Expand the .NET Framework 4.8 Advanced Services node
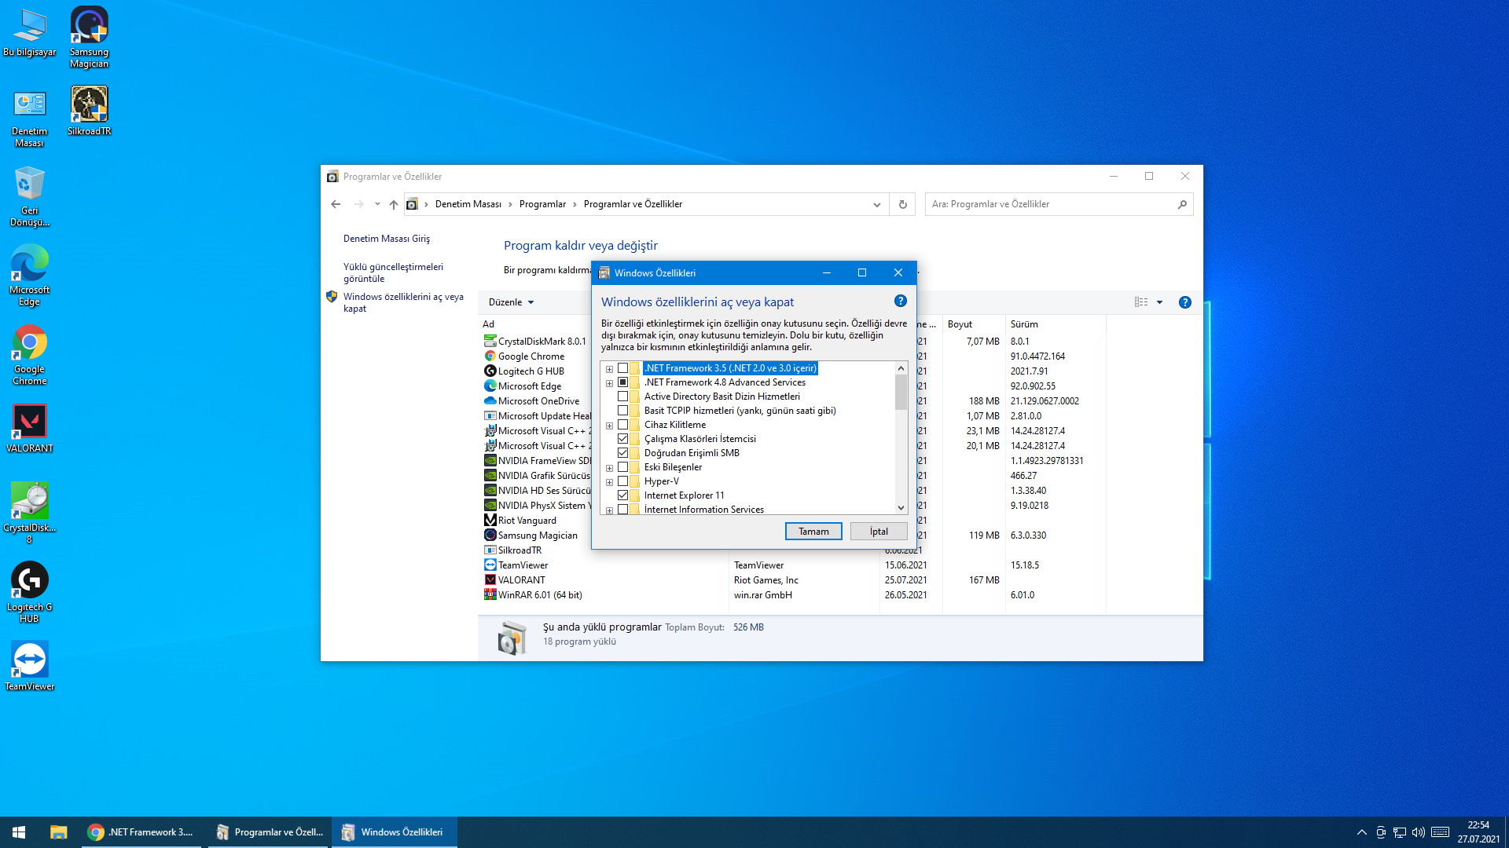 609,383
